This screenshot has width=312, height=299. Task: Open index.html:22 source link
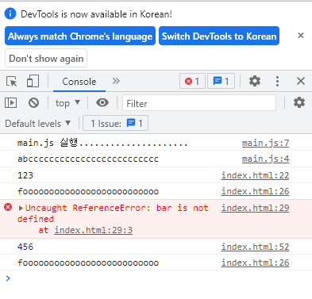click(255, 175)
